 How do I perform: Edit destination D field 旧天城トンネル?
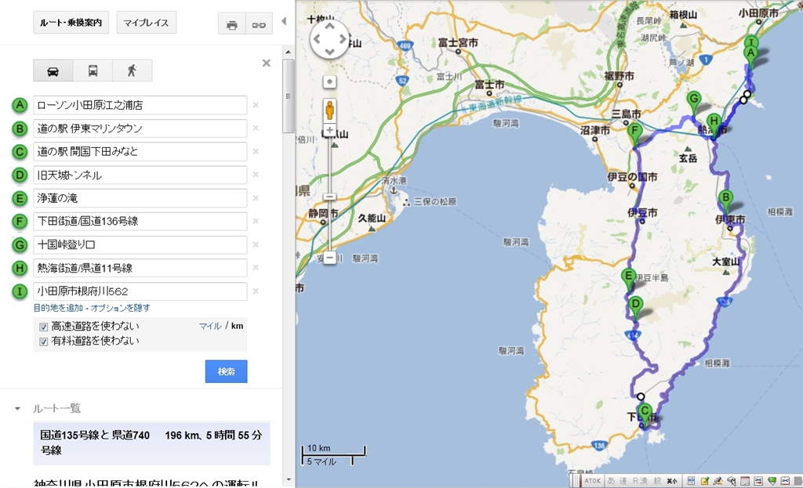(140, 175)
